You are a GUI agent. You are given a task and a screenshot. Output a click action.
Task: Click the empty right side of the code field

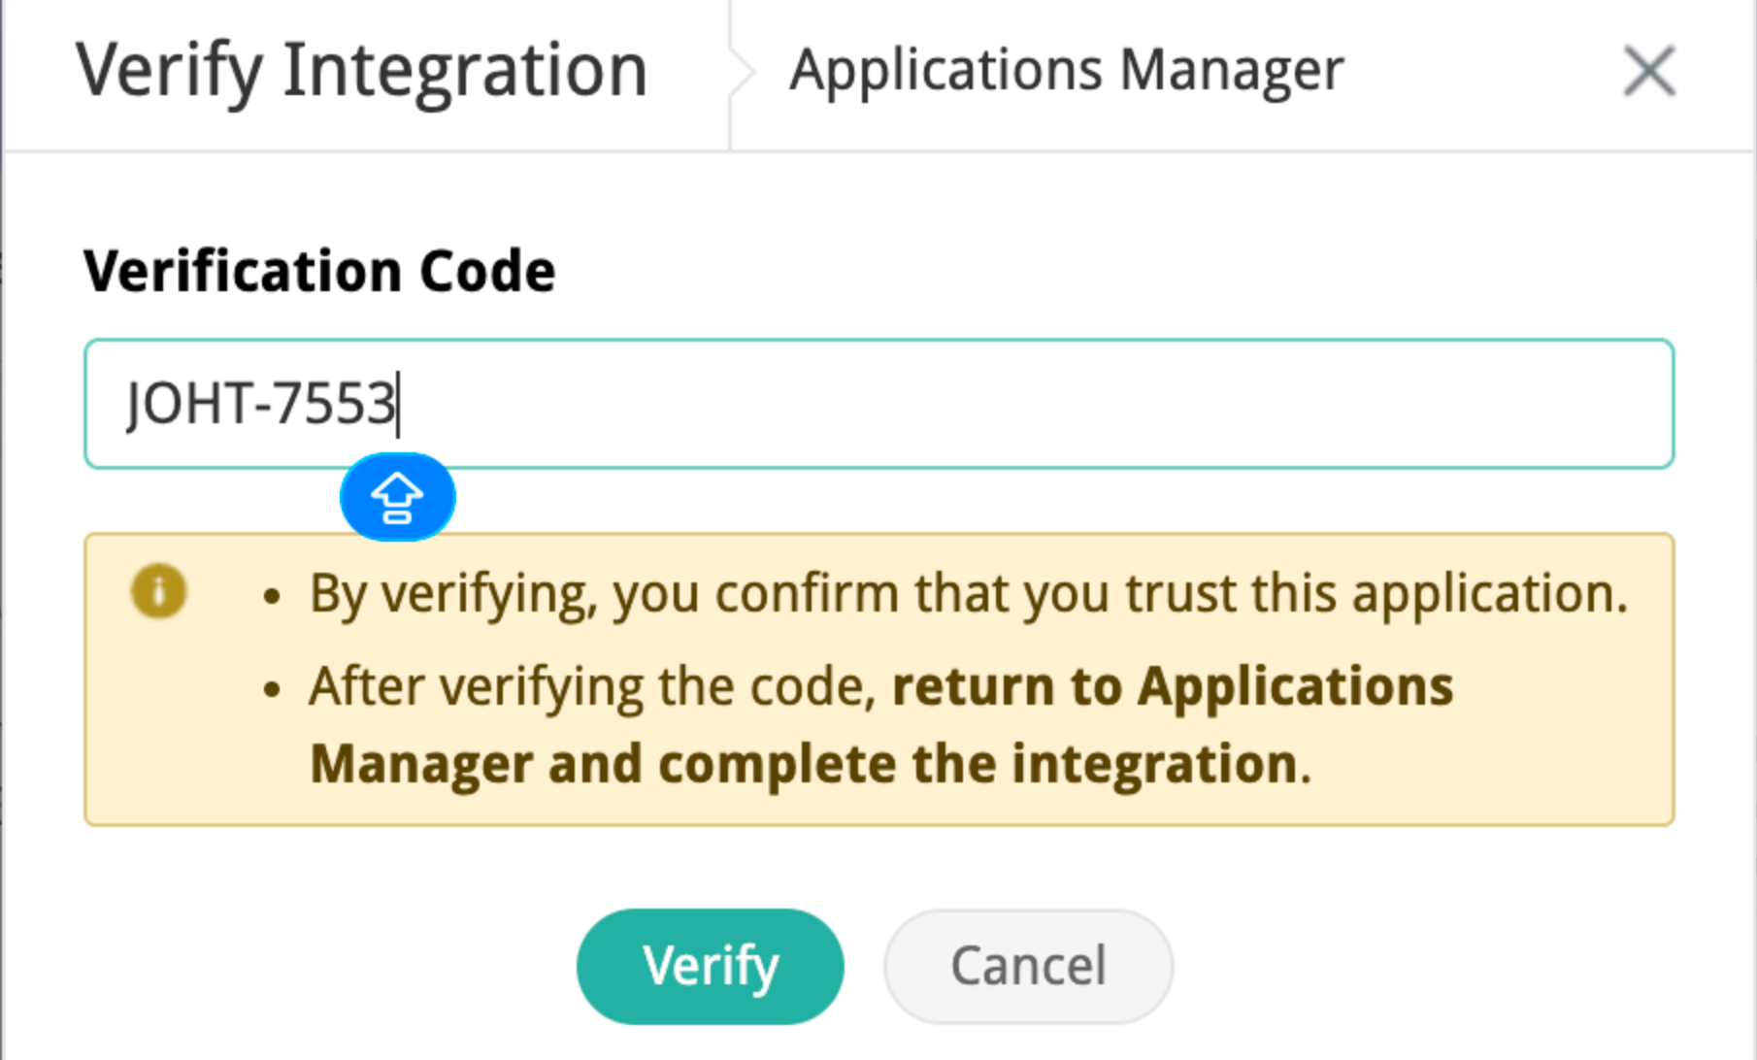tap(1068, 403)
